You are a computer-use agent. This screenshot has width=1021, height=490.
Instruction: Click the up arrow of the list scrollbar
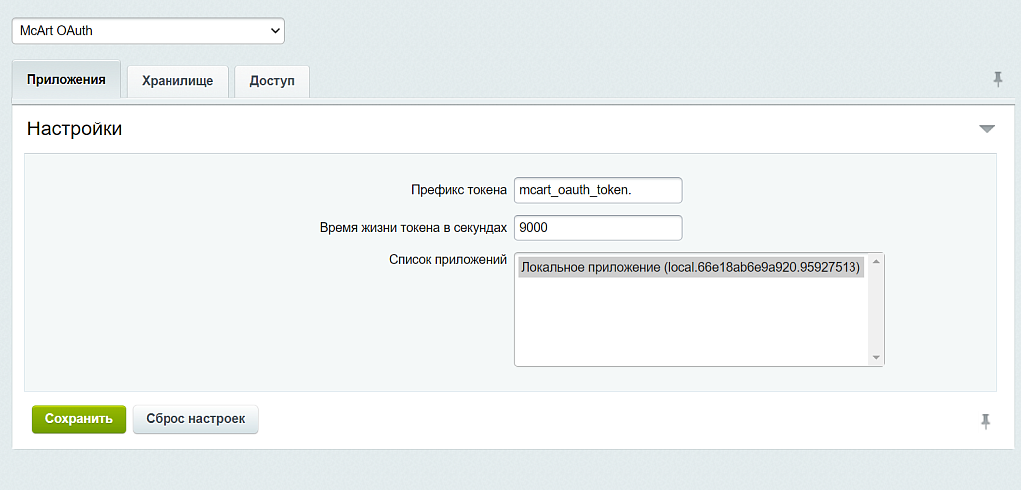[876, 262]
